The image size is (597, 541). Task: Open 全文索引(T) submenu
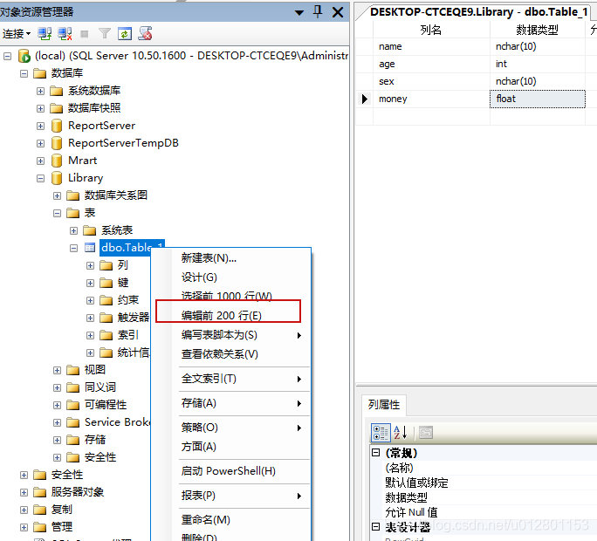coord(231,379)
